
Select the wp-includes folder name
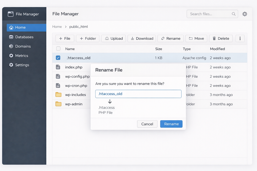coord(75,95)
